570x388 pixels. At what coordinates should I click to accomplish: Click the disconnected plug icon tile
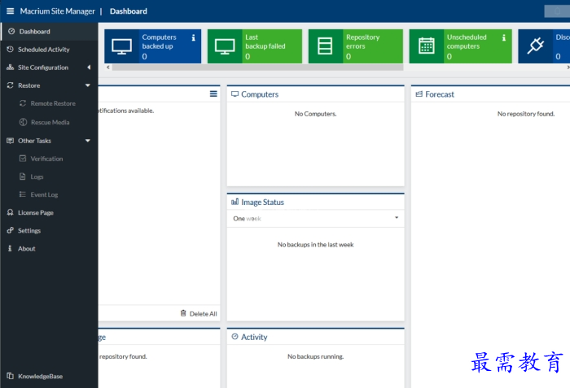tap(536, 46)
